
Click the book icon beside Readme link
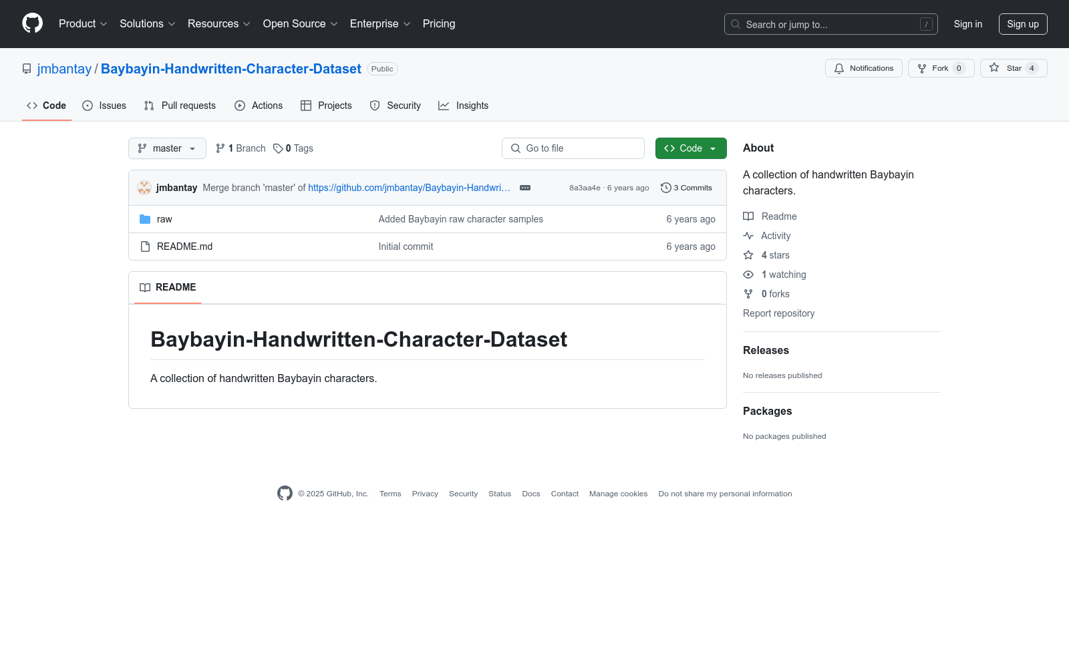click(x=748, y=216)
